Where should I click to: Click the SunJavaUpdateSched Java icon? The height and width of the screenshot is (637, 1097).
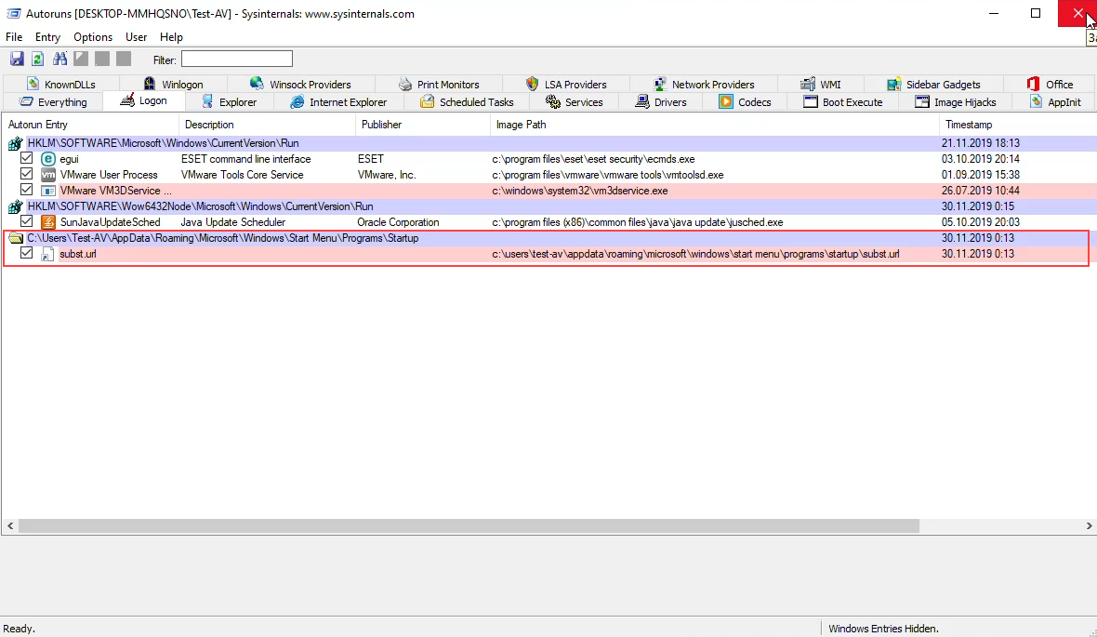coord(48,222)
